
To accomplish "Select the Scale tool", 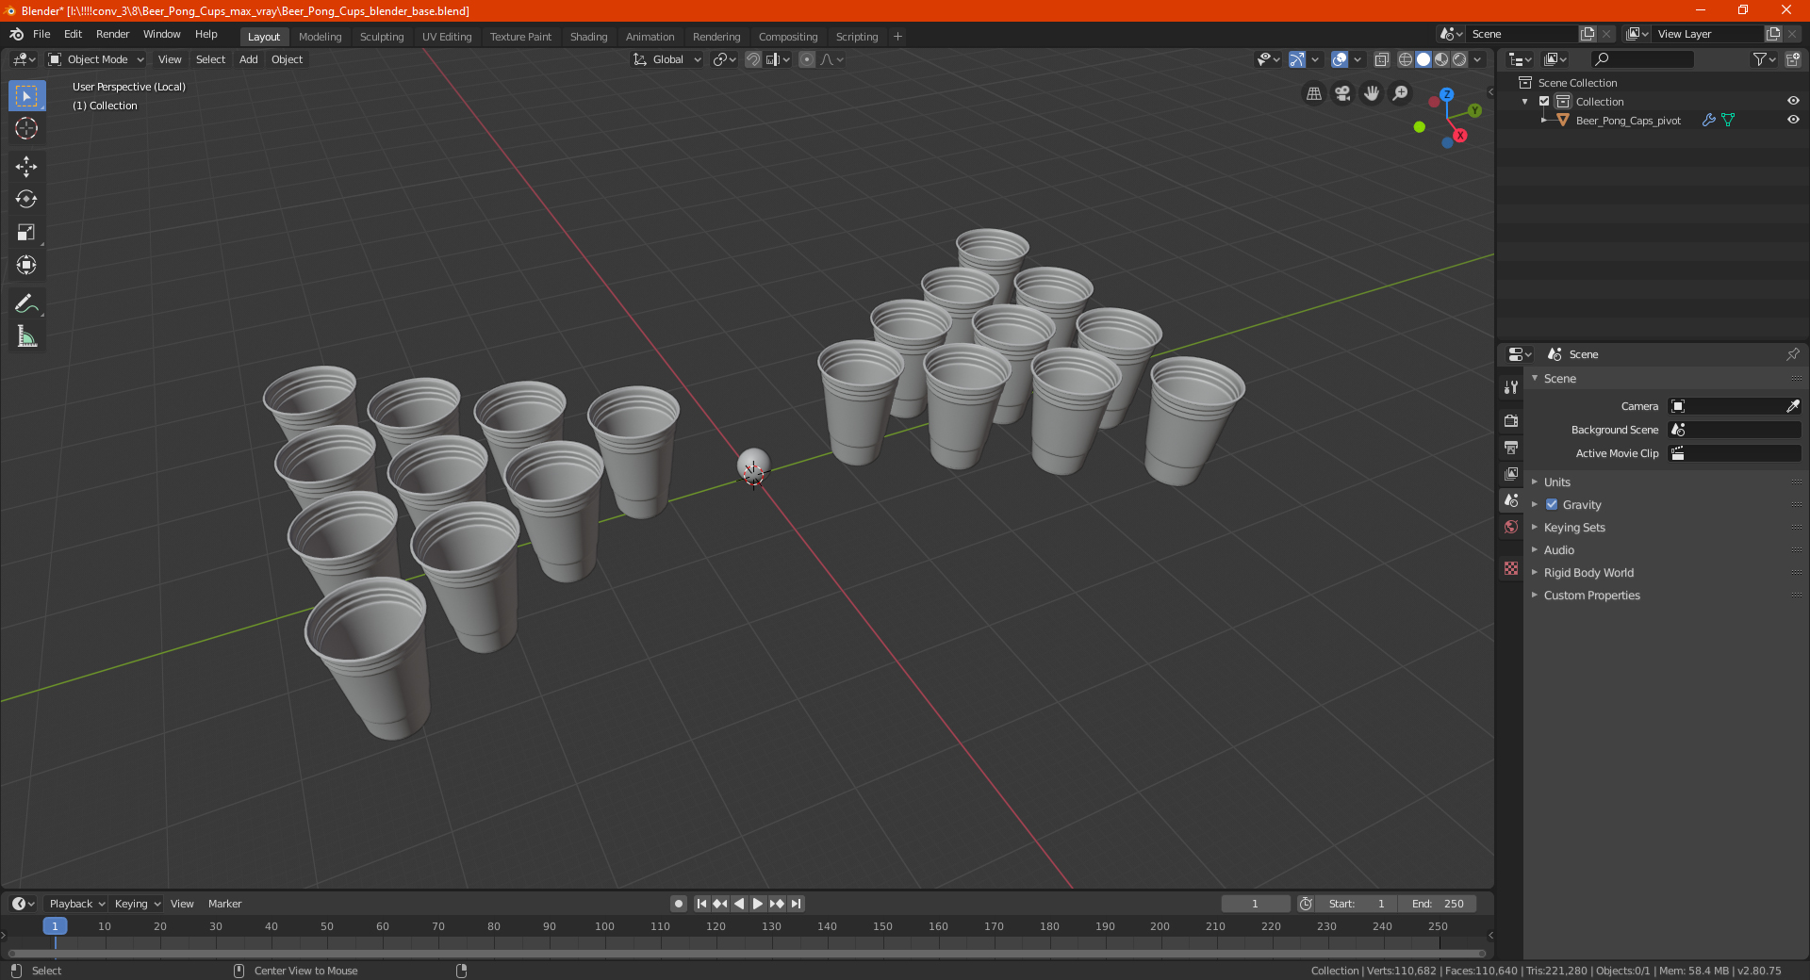I will click(x=26, y=233).
